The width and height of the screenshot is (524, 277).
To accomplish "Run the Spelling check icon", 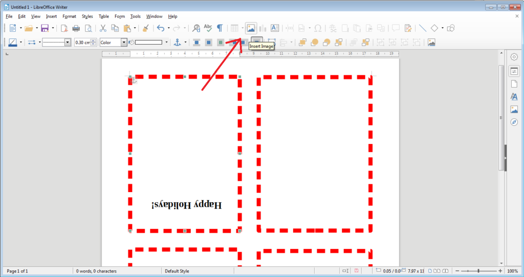I will pos(208,28).
